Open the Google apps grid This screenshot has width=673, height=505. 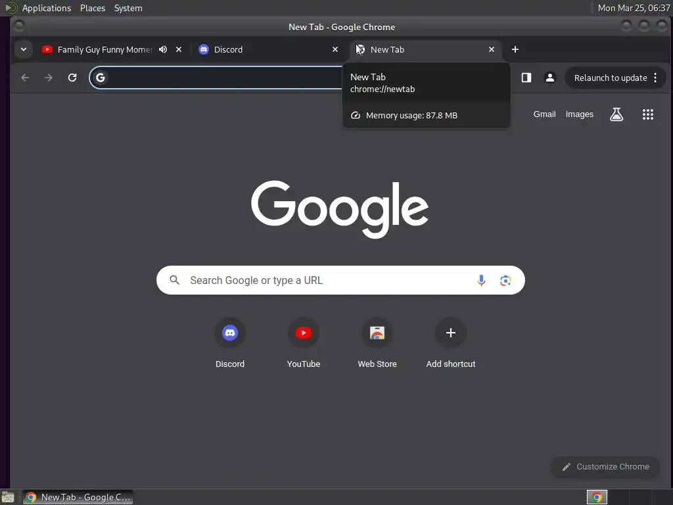647,114
